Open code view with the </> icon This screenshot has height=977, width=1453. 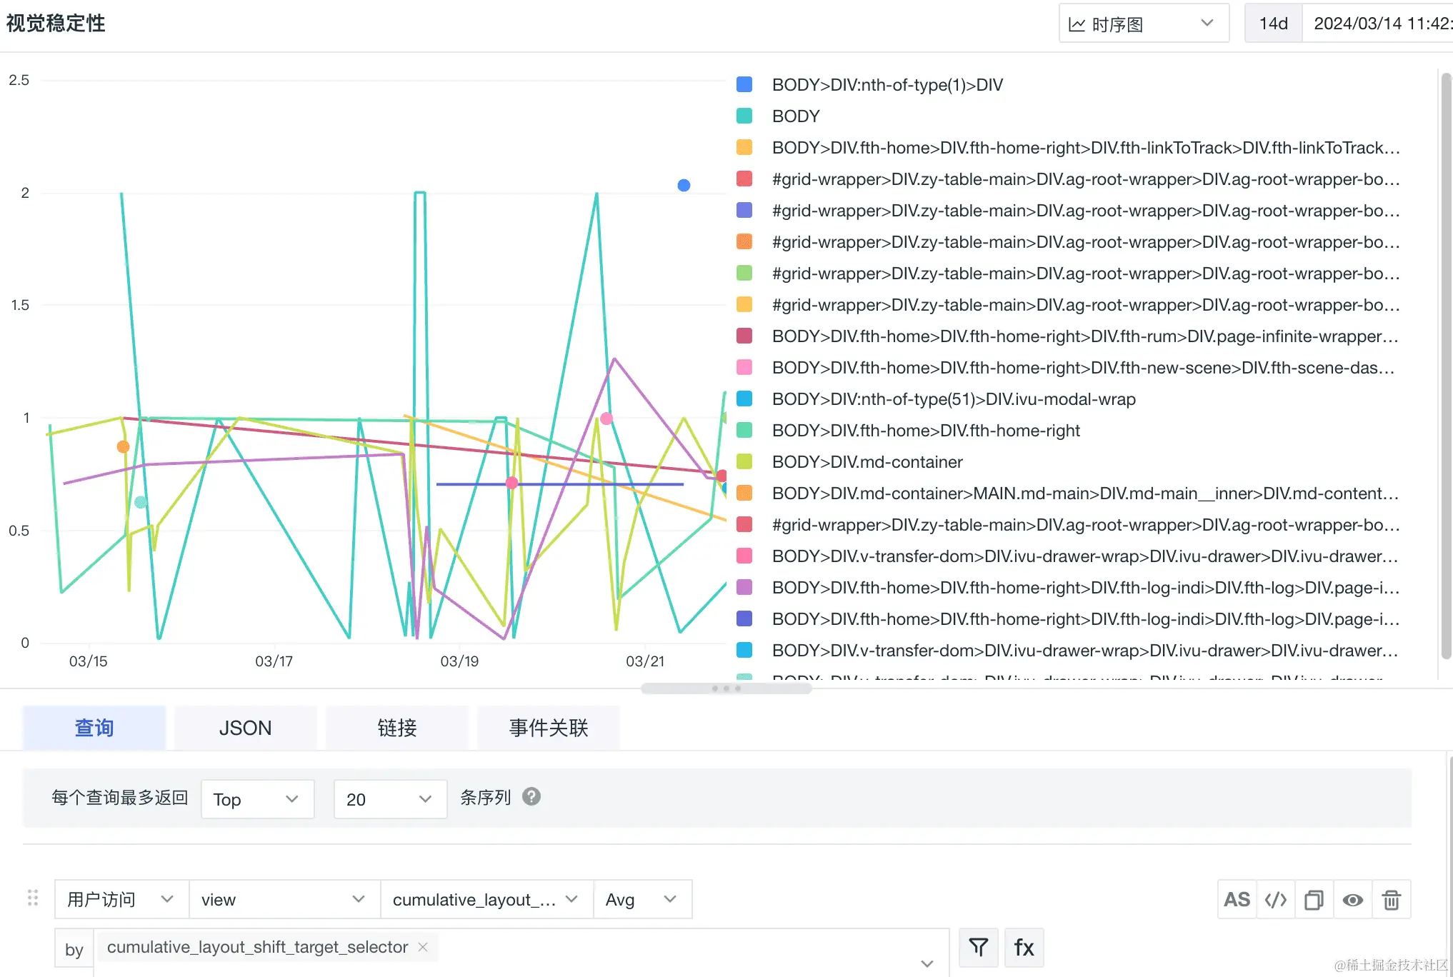pyautogui.click(x=1275, y=899)
